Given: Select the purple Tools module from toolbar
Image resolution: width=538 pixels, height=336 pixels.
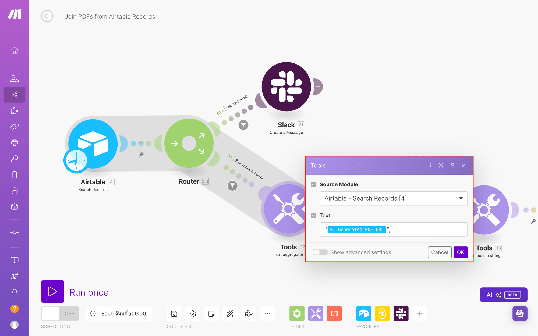Looking at the screenshot, I should (315, 314).
